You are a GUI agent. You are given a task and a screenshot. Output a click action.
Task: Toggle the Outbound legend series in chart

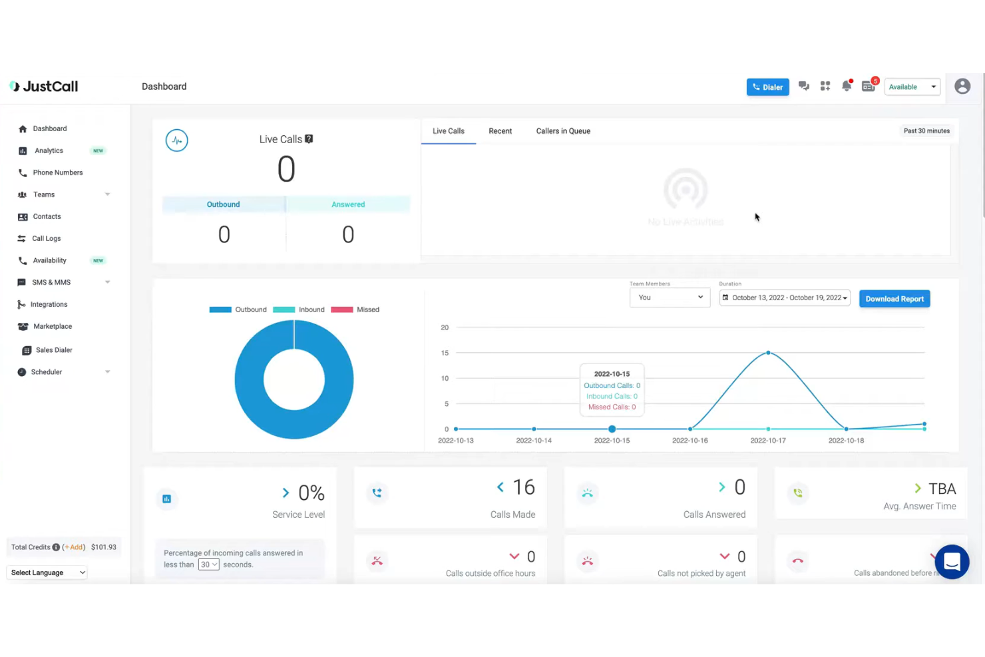pyautogui.click(x=238, y=310)
